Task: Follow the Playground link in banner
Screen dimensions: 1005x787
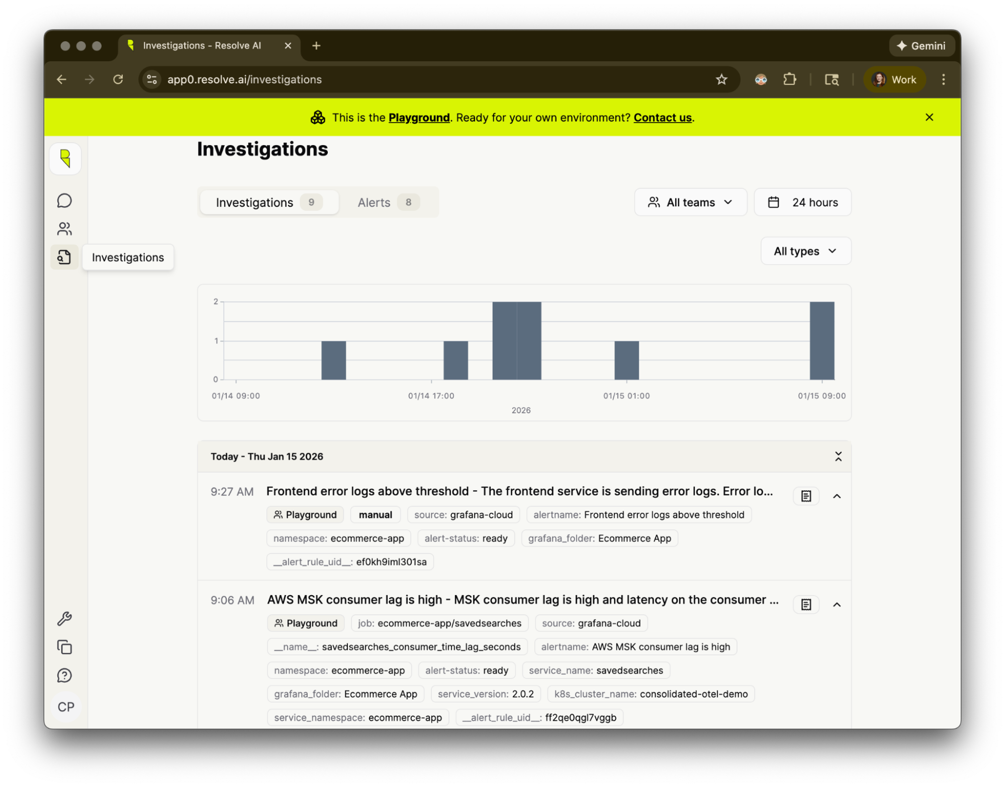Action: tap(419, 118)
